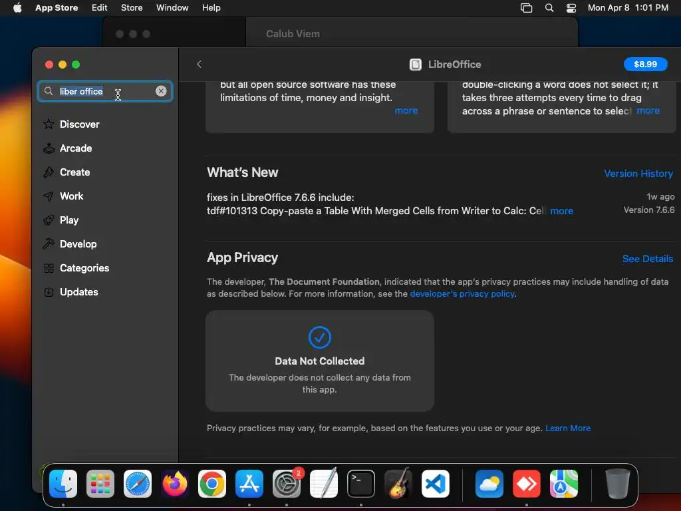Click the search magnifier in the search field
This screenshot has height=511, width=681.
click(49, 90)
